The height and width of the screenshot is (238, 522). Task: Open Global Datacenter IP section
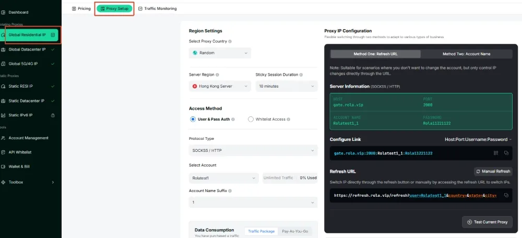click(x=27, y=49)
